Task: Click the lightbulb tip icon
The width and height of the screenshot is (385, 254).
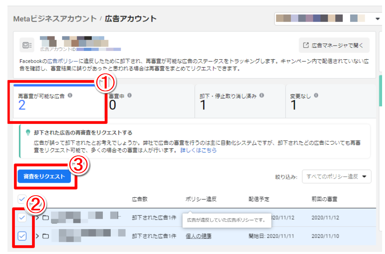Action: [x=28, y=133]
